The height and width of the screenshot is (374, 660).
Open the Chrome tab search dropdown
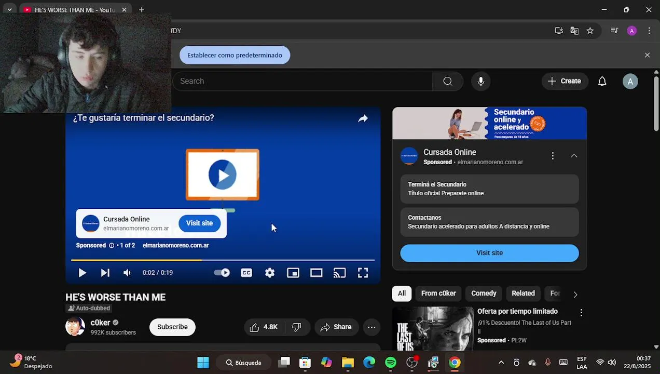(x=9, y=10)
